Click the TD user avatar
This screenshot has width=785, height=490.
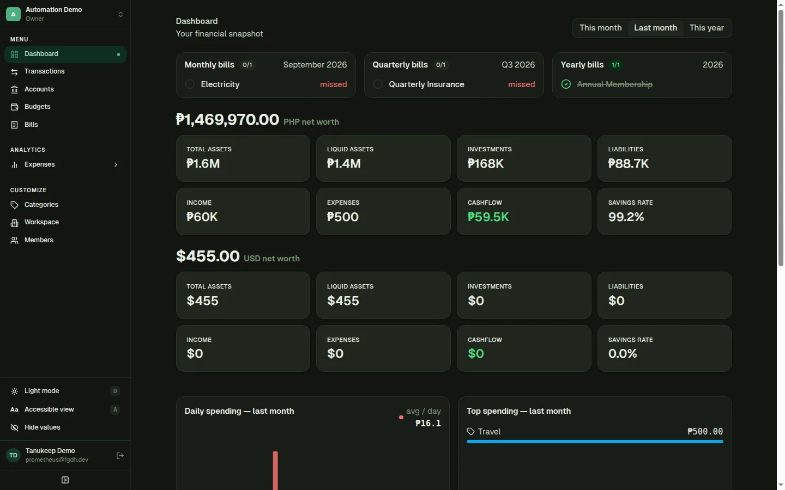[x=13, y=455]
